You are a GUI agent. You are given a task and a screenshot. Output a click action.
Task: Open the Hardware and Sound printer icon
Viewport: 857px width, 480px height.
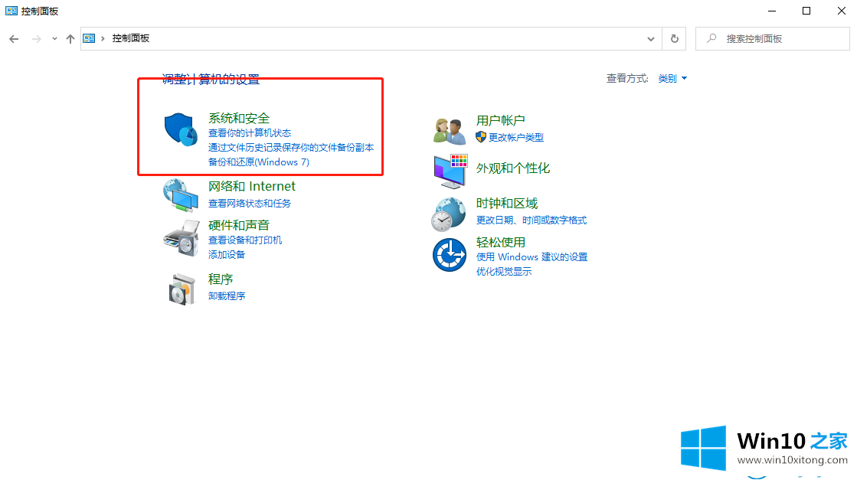(181, 238)
